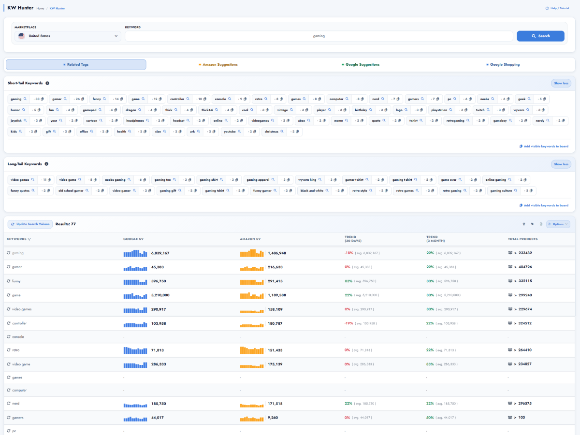Click the magnifier icon on the 'playstation' tag
580x435 pixels.
pos(451,110)
